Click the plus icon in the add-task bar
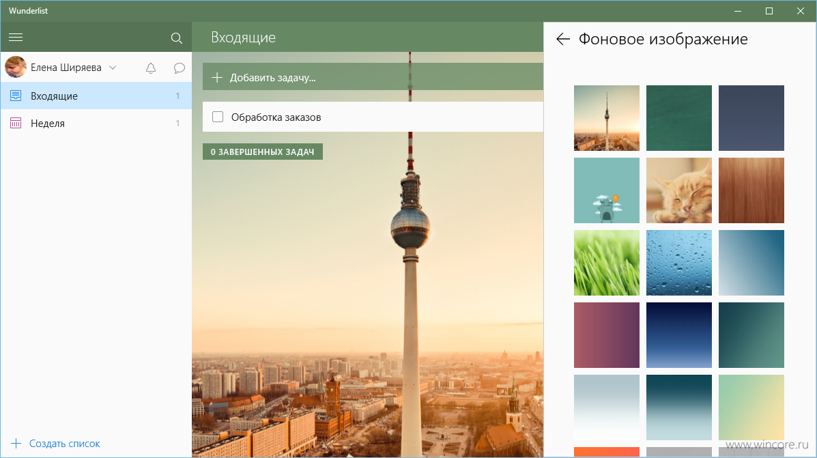 [x=217, y=78]
